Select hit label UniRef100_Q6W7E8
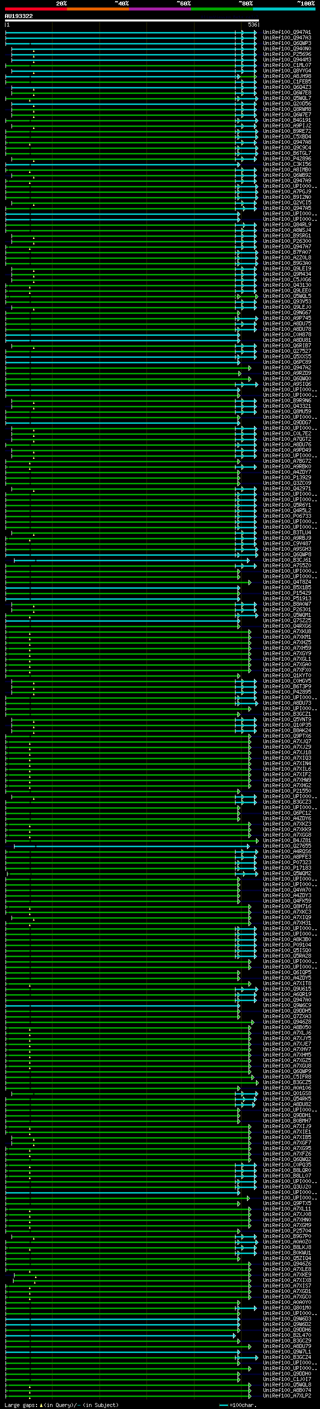Viewport: 320px width, 1409px height. [286, 92]
